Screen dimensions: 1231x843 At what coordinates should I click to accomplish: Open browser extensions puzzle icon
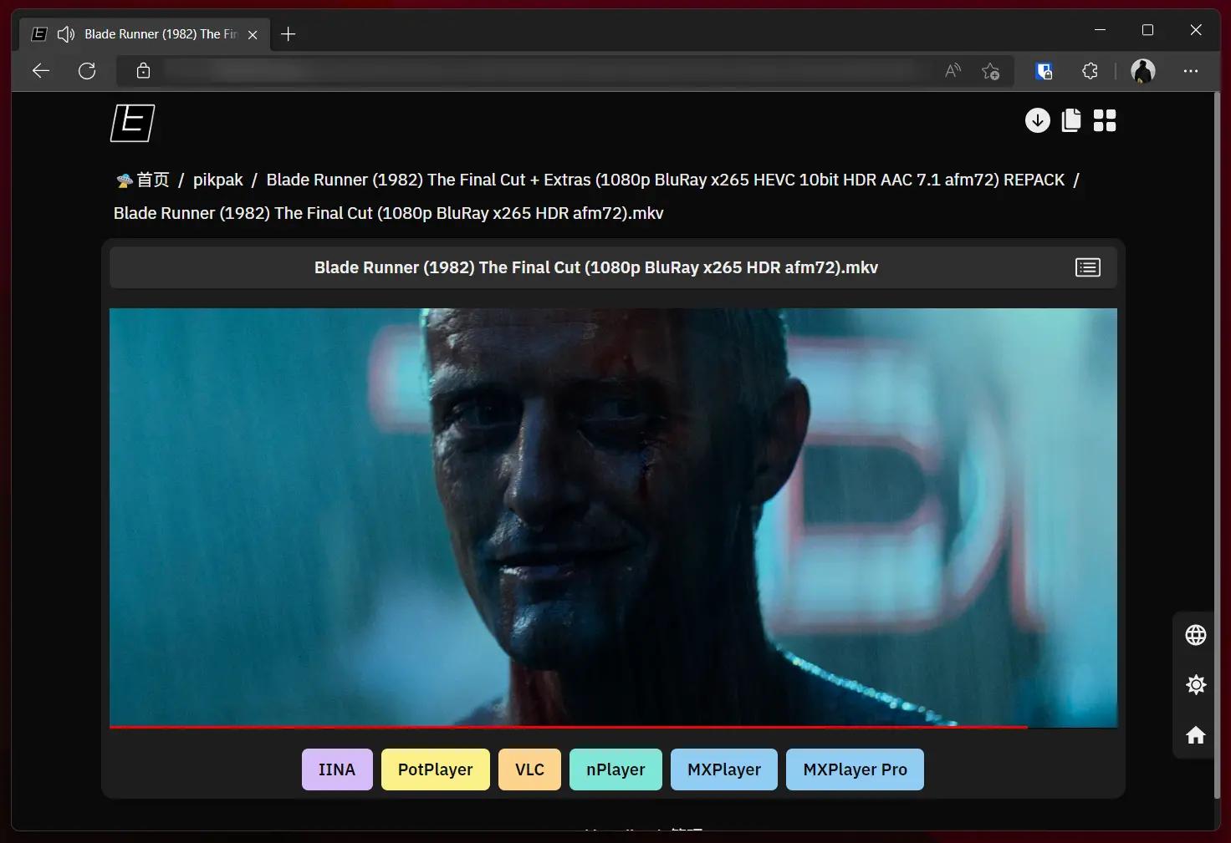pos(1090,71)
